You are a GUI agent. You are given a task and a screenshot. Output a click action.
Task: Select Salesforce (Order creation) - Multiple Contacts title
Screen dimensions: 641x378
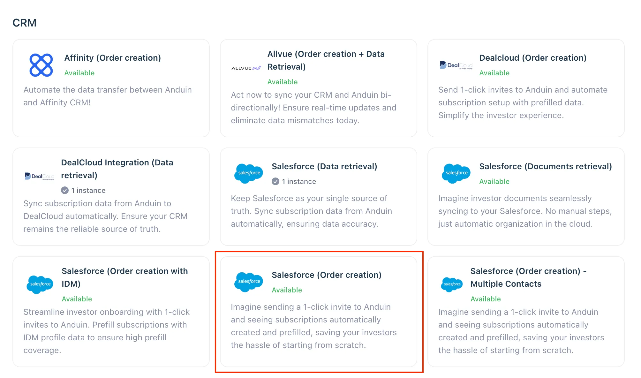(x=529, y=277)
